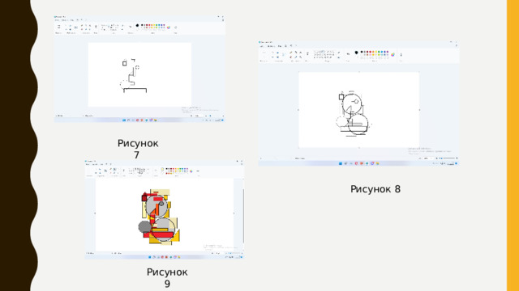Screen dimensions: 519x291
Task: Select Fill bucket tool in Рисунок 8 window
Action: pyautogui.click(x=296, y=52)
